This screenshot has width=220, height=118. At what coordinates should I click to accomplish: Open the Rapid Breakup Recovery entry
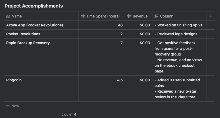pyautogui.click(x=28, y=43)
